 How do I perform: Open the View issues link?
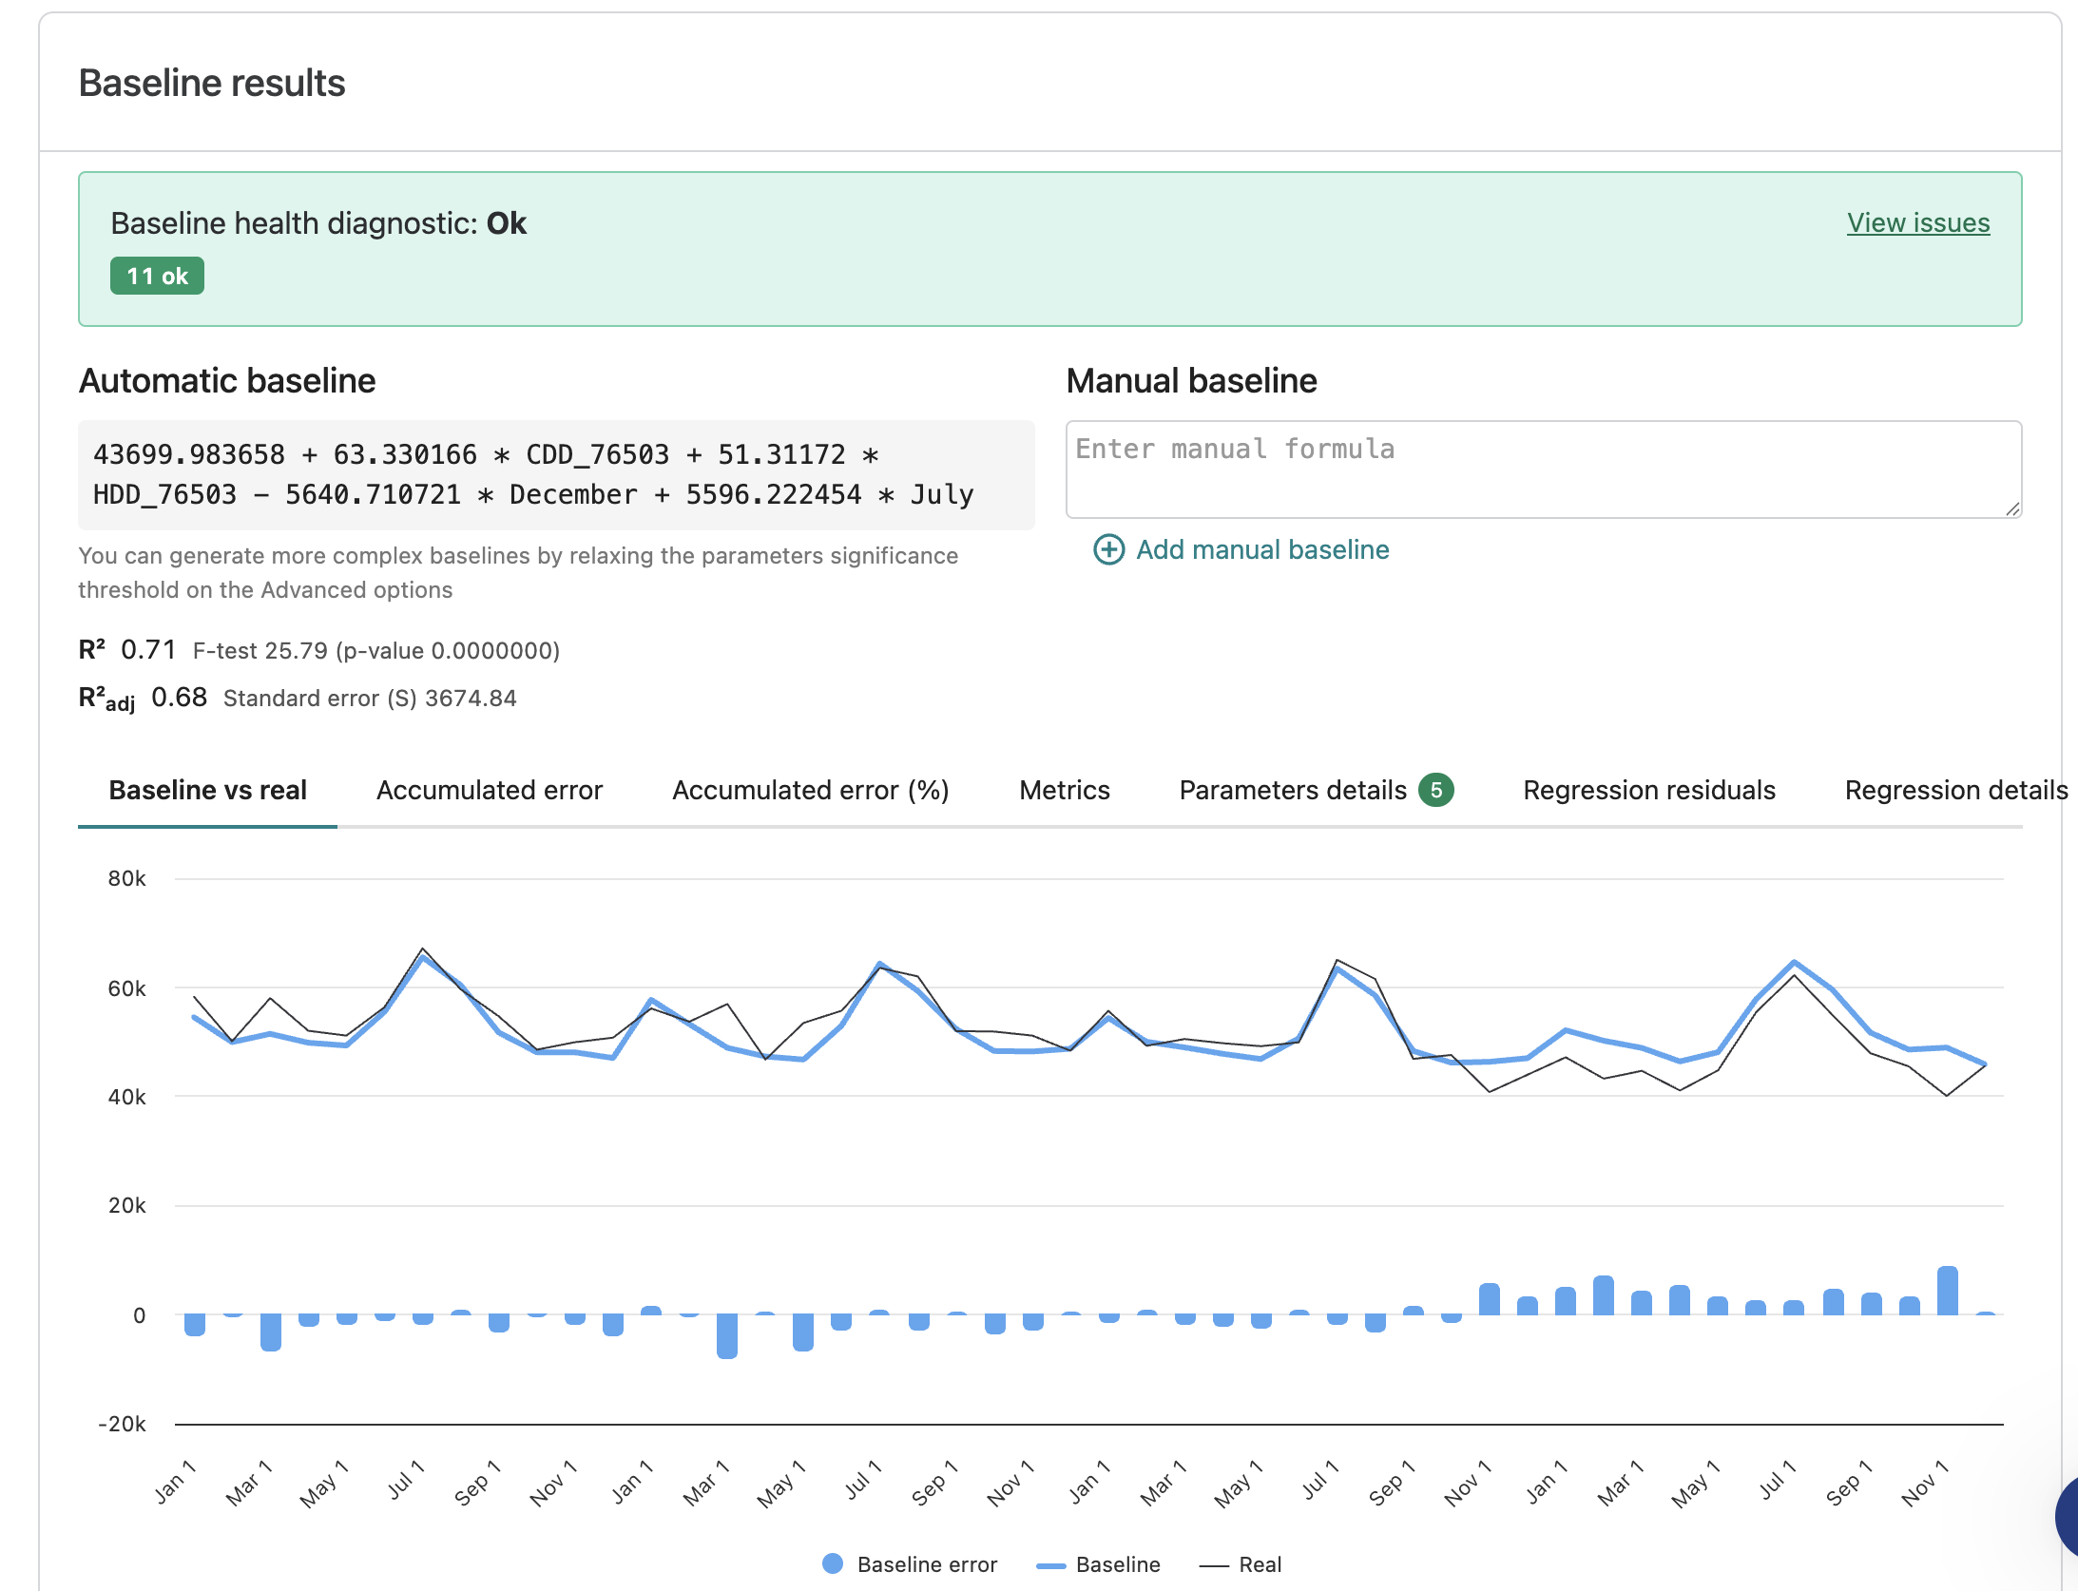click(x=1918, y=222)
